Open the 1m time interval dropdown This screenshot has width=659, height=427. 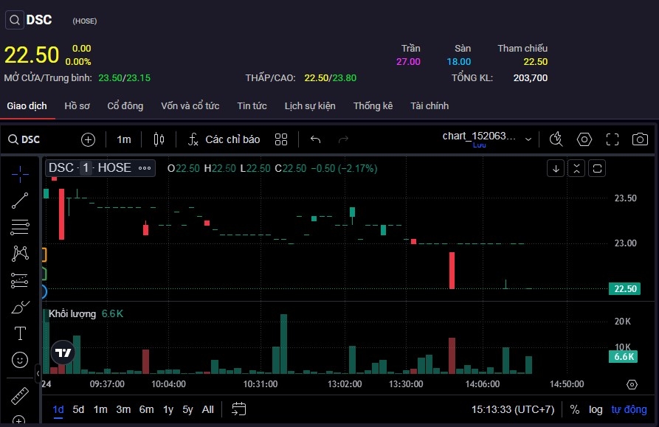[124, 139]
